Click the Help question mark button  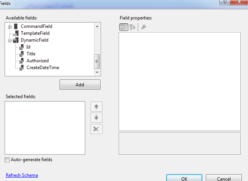[x=225, y=2]
